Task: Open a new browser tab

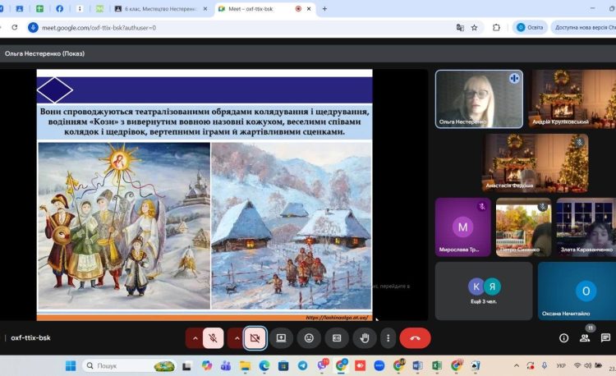Action: (x=324, y=8)
